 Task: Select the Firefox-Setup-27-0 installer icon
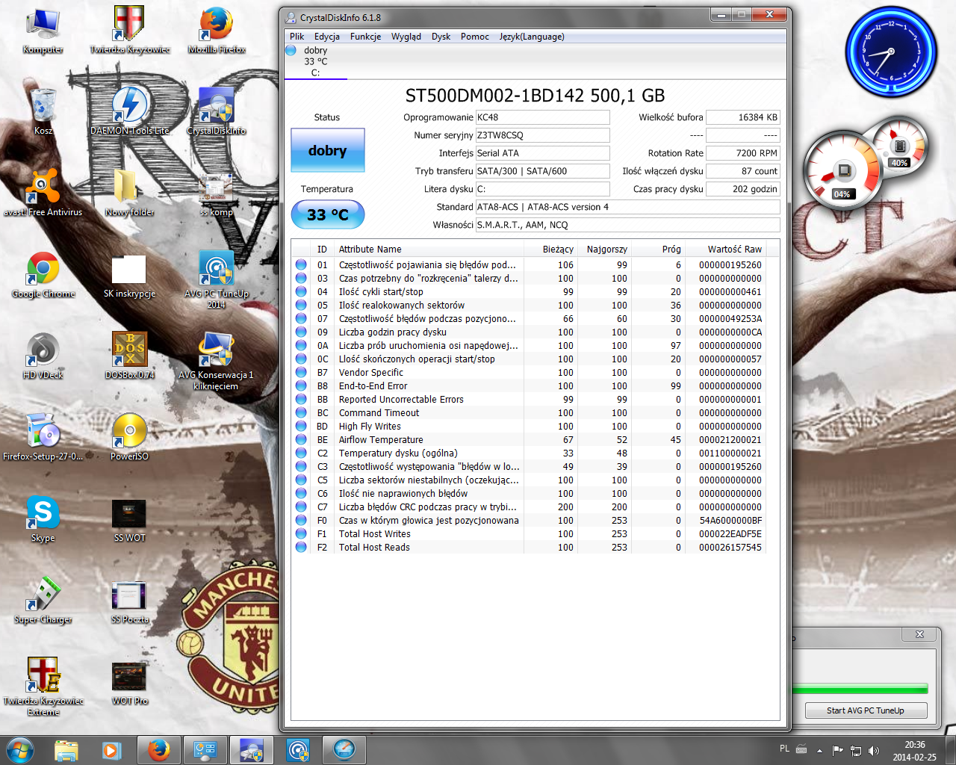pos(43,438)
